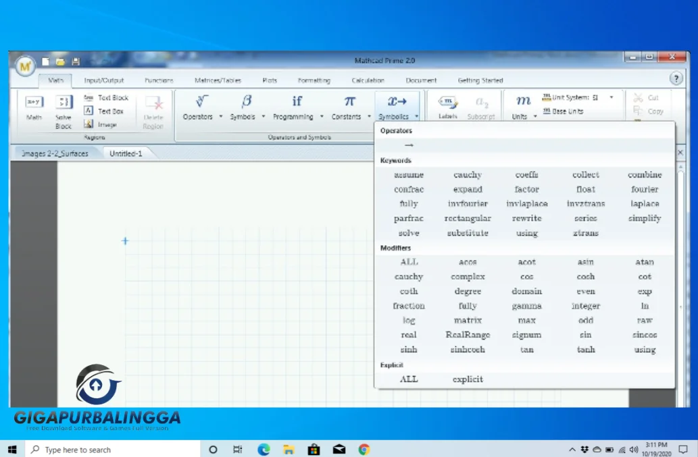Screen dimensions: 698x457
Task: Open the Operators gallery icon
Action: (201, 102)
